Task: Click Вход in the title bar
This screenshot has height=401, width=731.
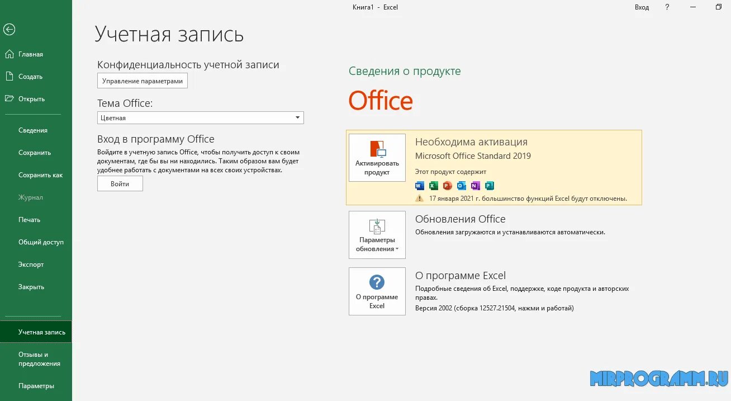Action: 642,7
